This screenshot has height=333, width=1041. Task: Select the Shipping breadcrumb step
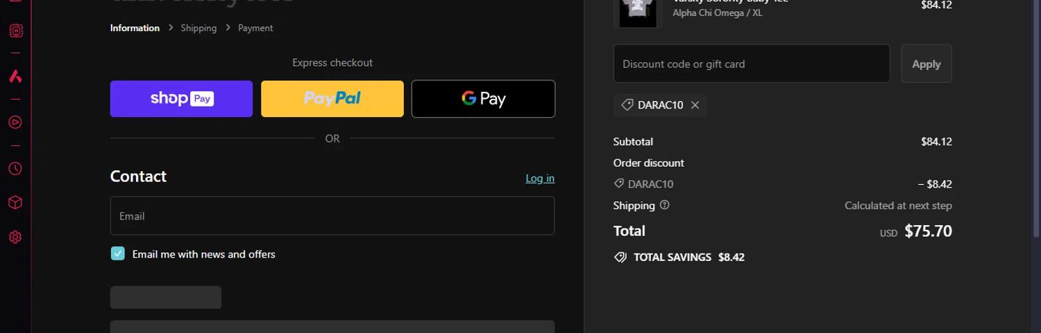tap(198, 28)
